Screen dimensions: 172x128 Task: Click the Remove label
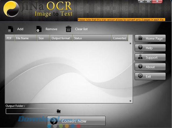[51, 29]
